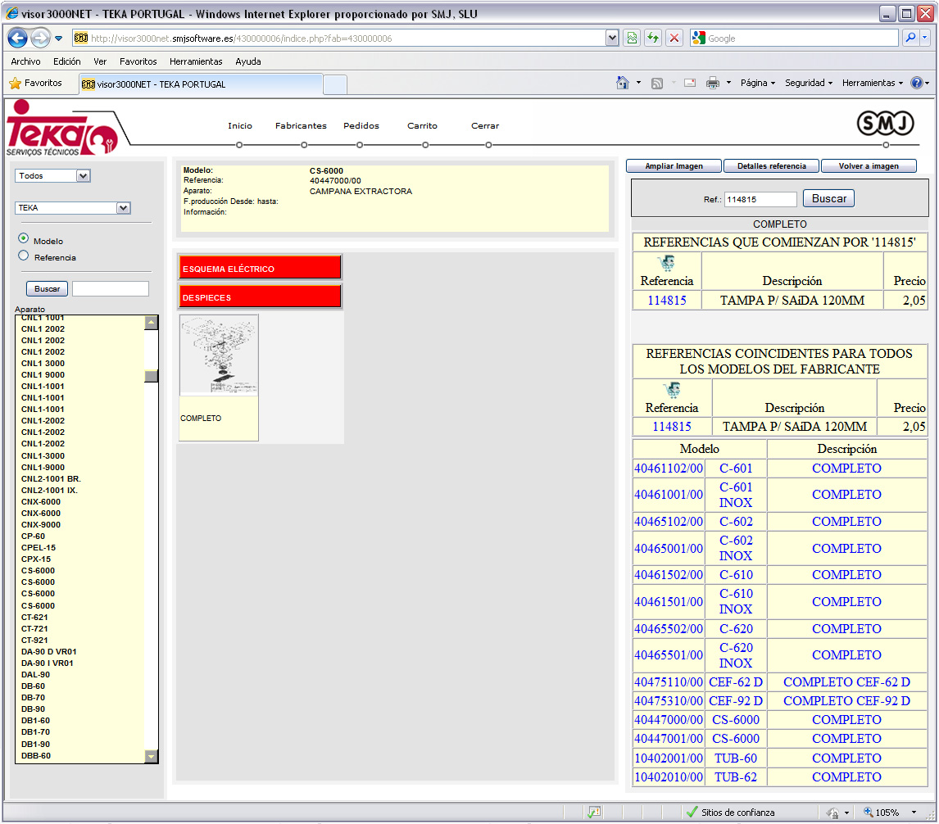Open the Ver menu
The image size is (939, 824).
click(x=100, y=61)
